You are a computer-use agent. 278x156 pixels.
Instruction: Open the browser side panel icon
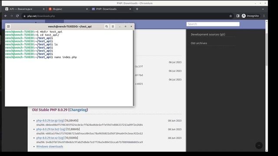pos(238,16)
